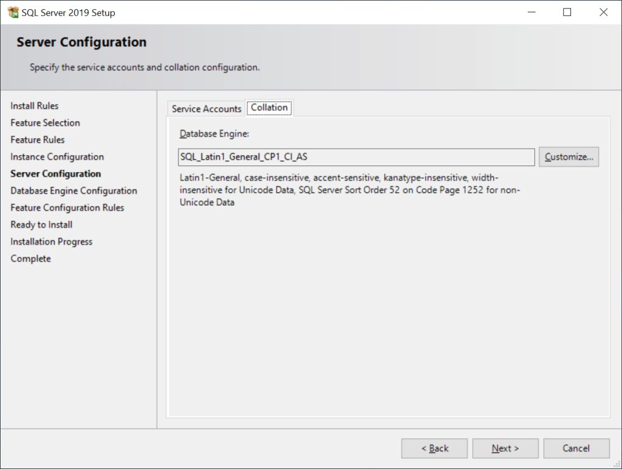Screen dimensions: 622x469
Task: Select Feature Selection step in sidebar
Action: [x=45, y=123]
